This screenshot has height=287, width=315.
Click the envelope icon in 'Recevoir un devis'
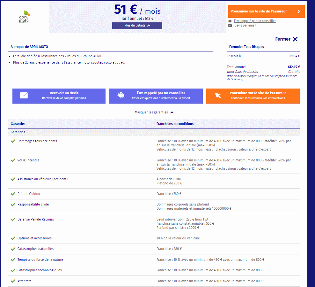(24, 96)
